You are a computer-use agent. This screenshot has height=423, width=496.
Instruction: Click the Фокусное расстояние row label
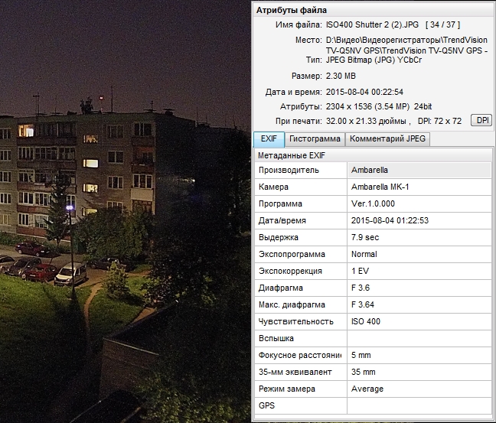[x=299, y=355]
